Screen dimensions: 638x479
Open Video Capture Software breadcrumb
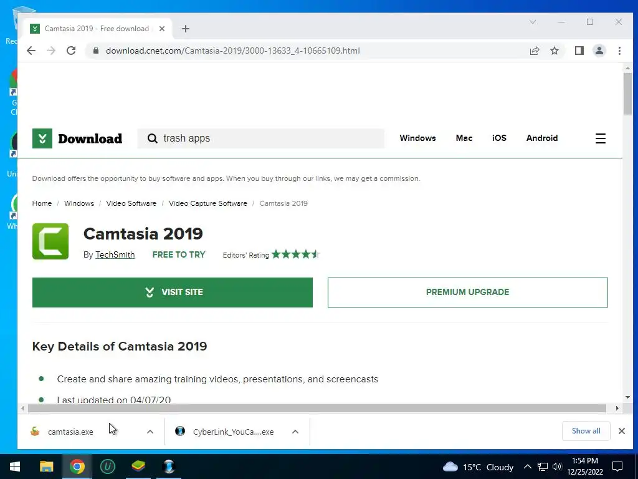tap(208, 203)
